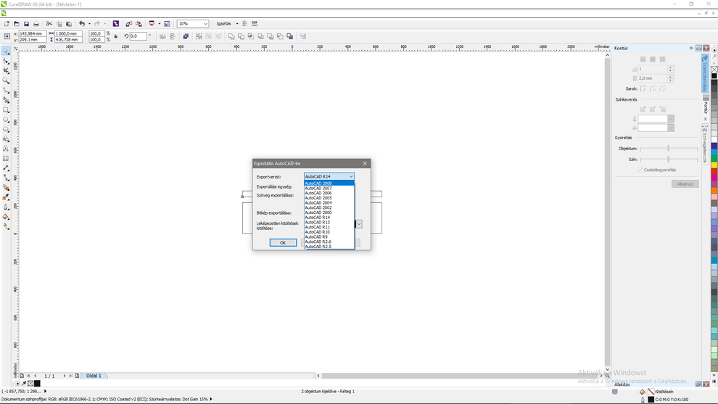Choose AutoCAD R2.5 in the dropdown list
Viewport: 718px width, 404px height.
318,247
